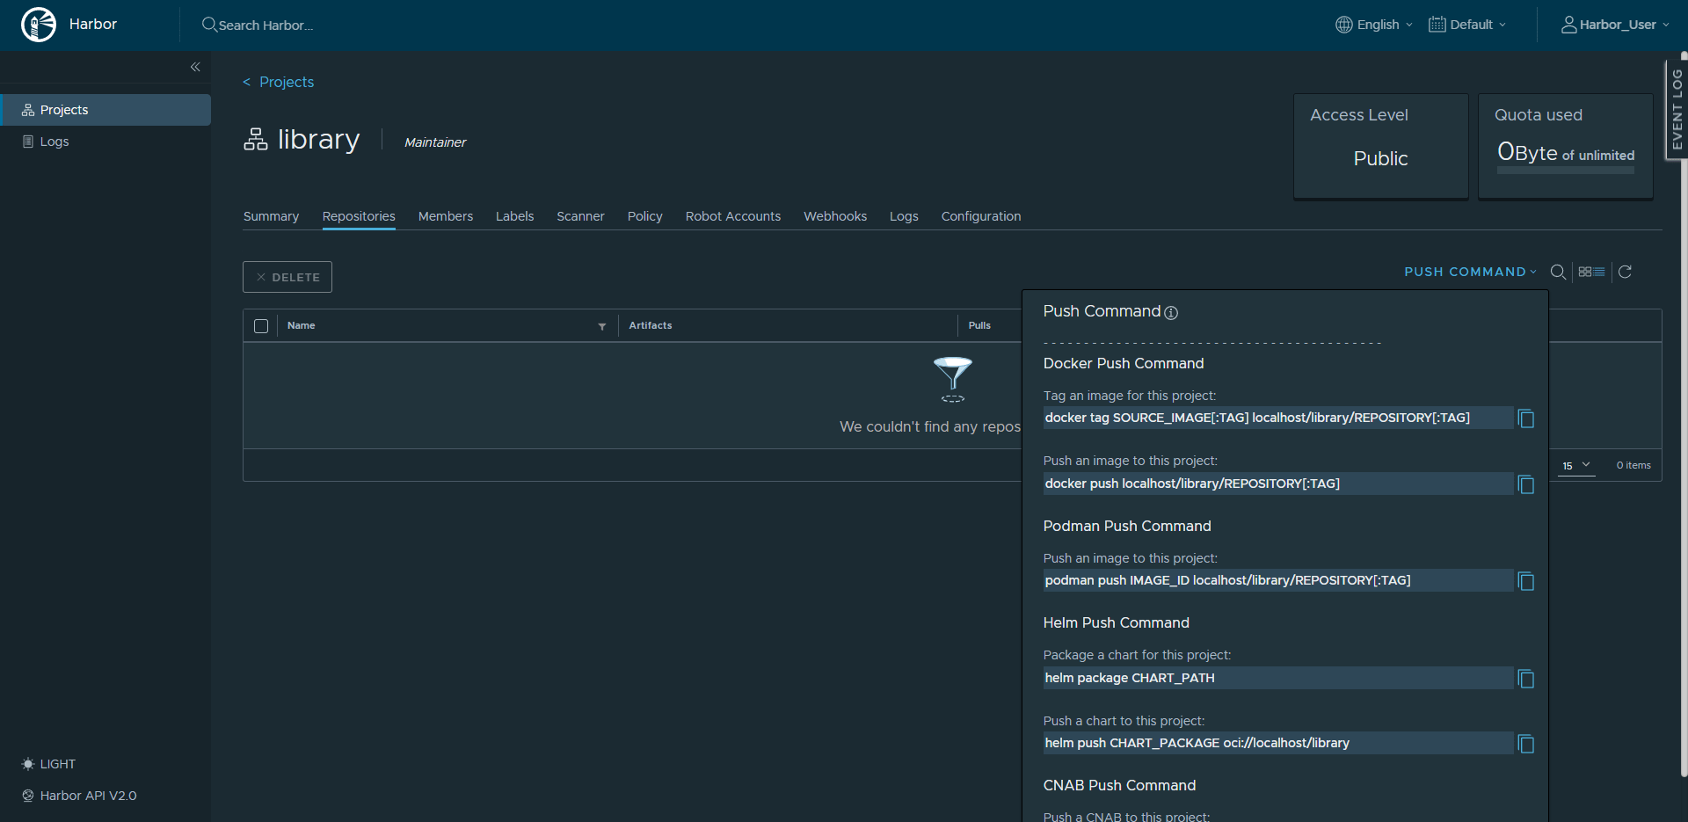Copy the docker tag command
This screenshot has height=822, width=1688.
1526,418
